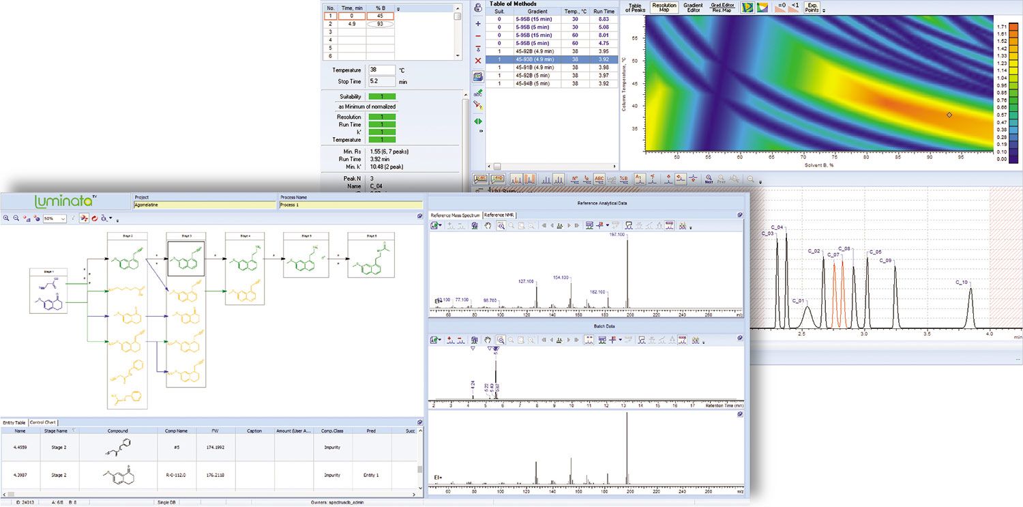Open the Table of Peaks view
The width and height of the screenshot is (1023, 507).
pos(635,8)
